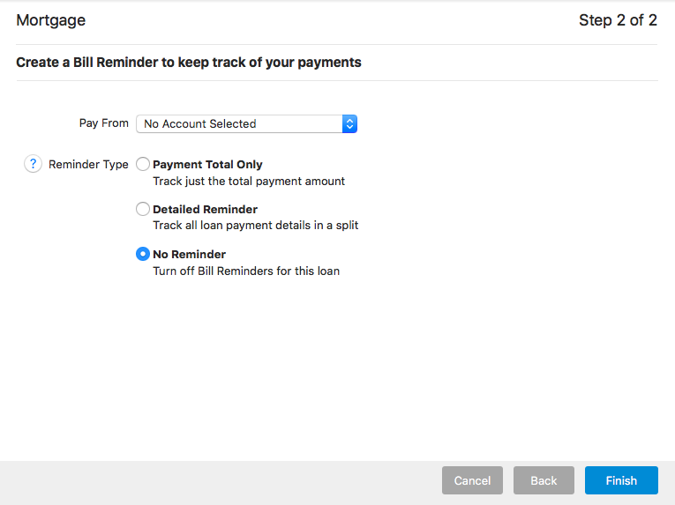Select the No Reminder radio button

point(143,254)
